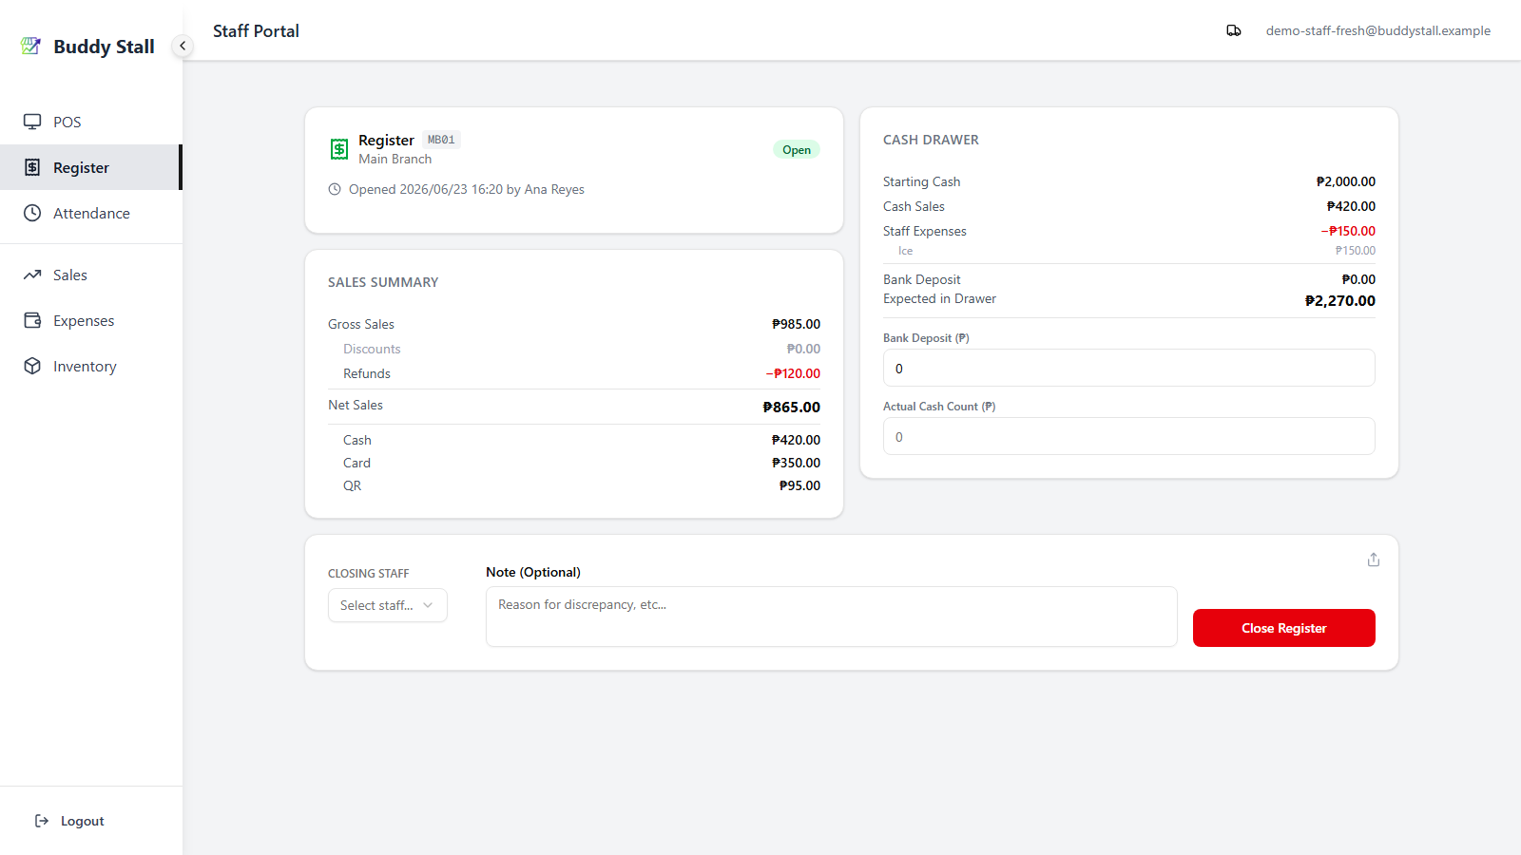
Task: Click Gross Sales amount ₱985.00
Action: tap(796, 324)
